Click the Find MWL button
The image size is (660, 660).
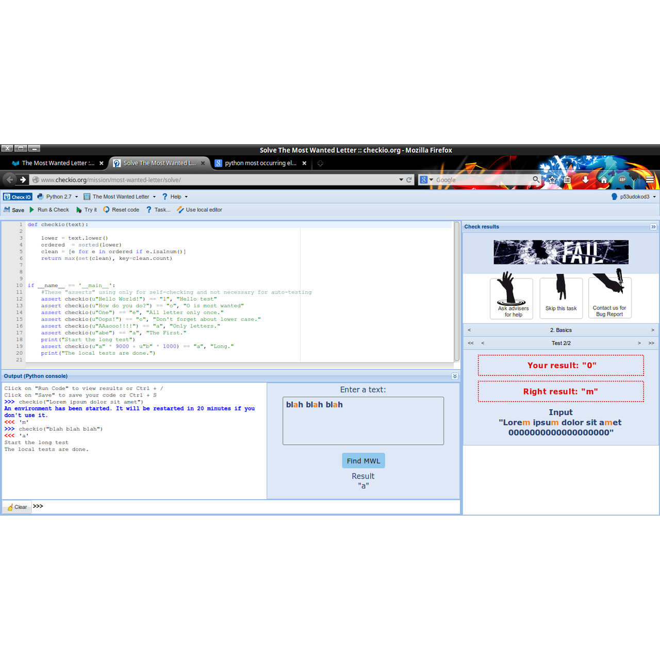point(363,461)
